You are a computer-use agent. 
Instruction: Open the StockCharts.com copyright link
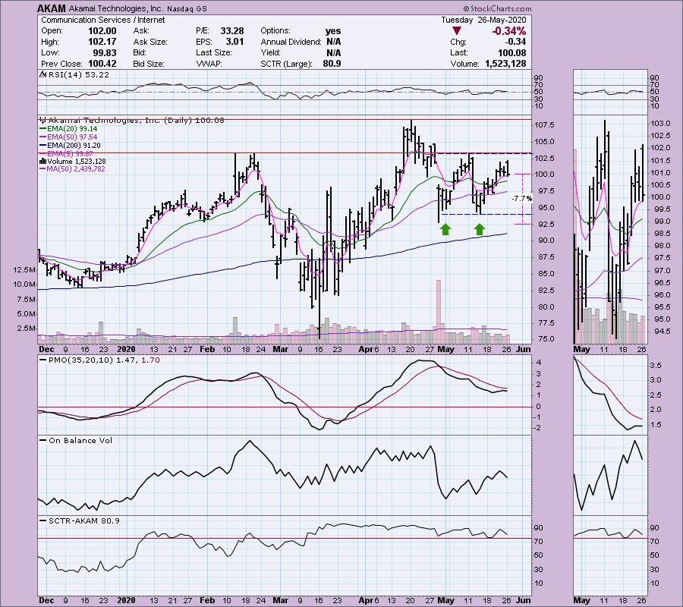(497, 8)
